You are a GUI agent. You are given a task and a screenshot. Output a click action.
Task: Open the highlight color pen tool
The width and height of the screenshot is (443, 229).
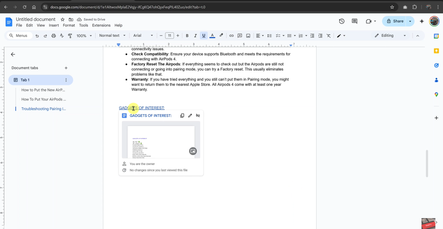[221, 35]
